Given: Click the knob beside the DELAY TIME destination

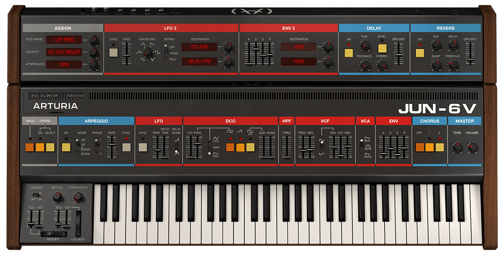Looking at the screenshot, I should click(x=228, y=61).
